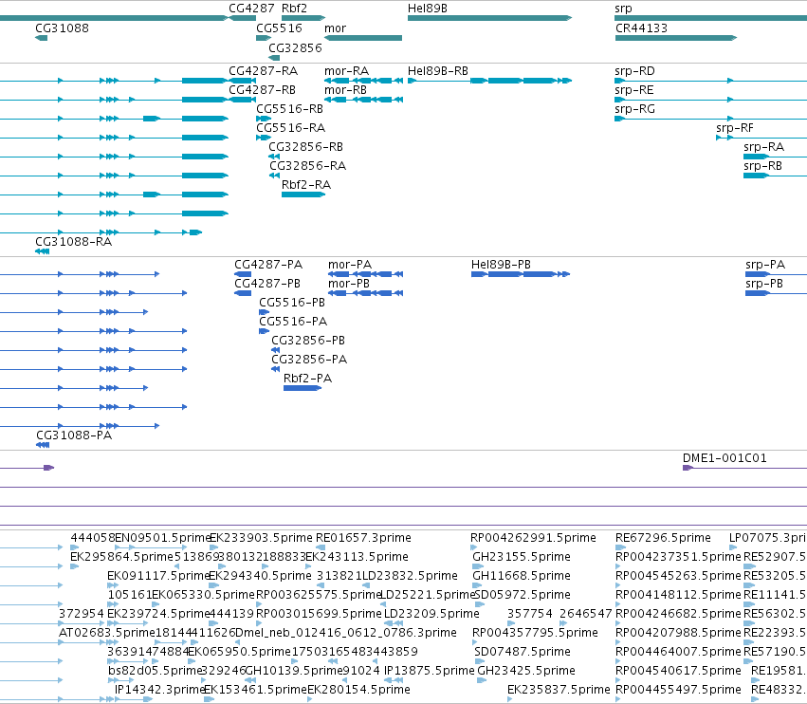Open protein CG32856-PA
Image resolution: width=807 pixels, height=704 pixels.
(x=309, y=360)
